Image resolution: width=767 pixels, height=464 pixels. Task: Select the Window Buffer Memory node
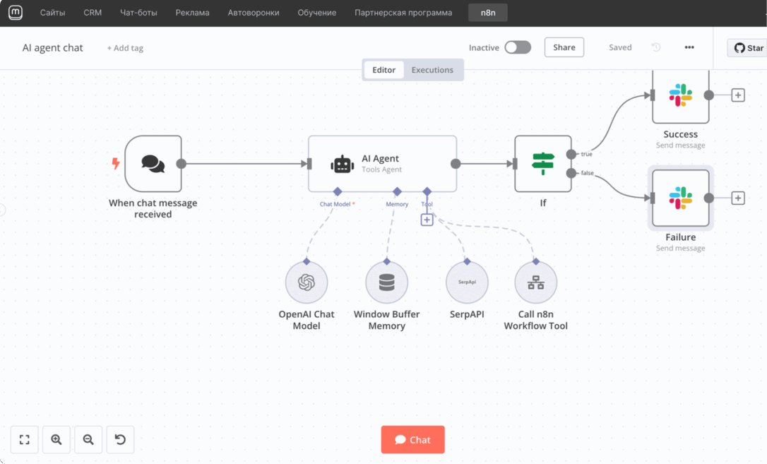pyautogui.click(x=386, y=282)
